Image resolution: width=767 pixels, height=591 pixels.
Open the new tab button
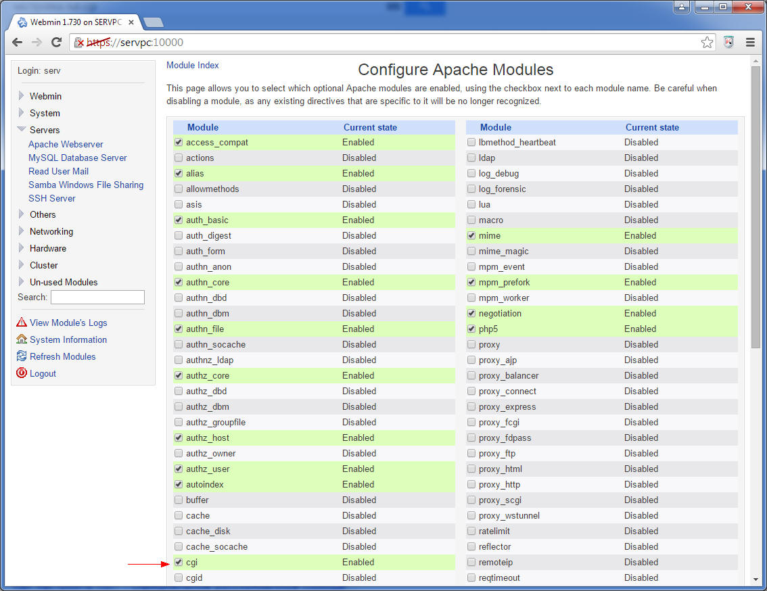pyautogui.click(x=154, y=22)
